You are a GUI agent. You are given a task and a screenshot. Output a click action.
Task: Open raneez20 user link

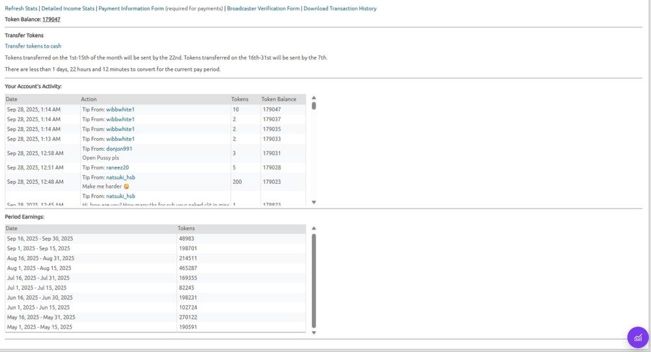(117, 168)
